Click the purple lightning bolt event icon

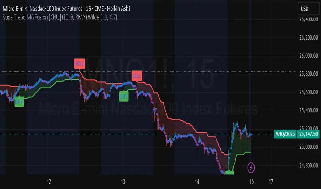(x=251, y=168)
